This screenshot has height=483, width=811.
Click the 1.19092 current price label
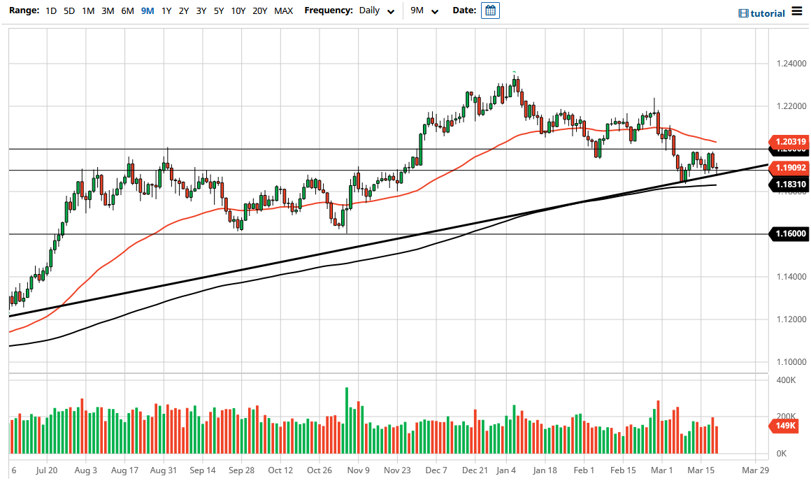tap(789, 168)
